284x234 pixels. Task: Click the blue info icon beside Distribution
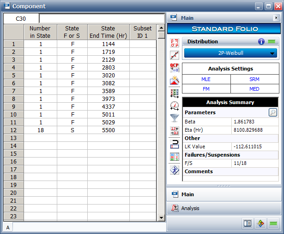pos(261,41)
